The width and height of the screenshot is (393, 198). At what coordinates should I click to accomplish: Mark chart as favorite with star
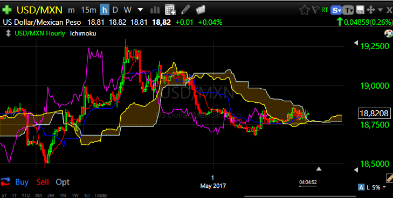tap(305, 10)
